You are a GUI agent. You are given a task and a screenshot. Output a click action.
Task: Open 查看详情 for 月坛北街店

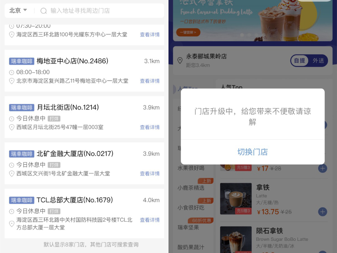click(x=150, y=127)
